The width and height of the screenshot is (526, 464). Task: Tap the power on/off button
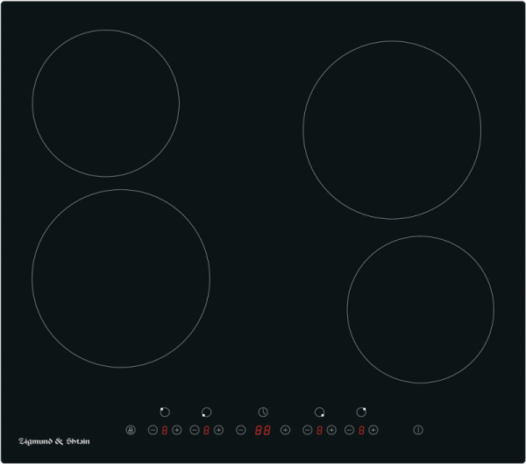418,430
